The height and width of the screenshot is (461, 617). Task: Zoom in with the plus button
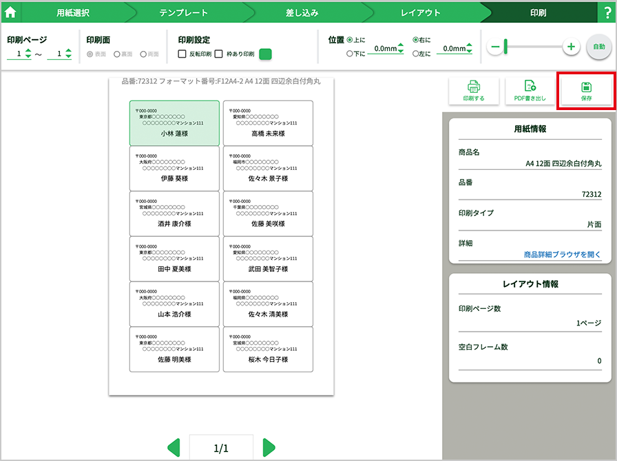[571, 47]
